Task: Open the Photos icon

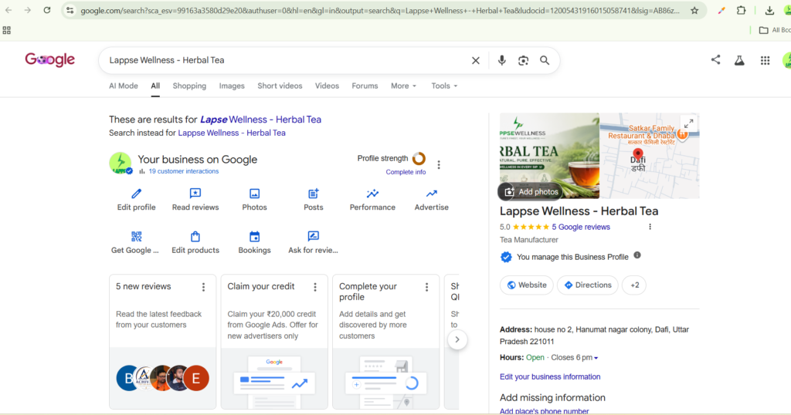Action: 254,194
